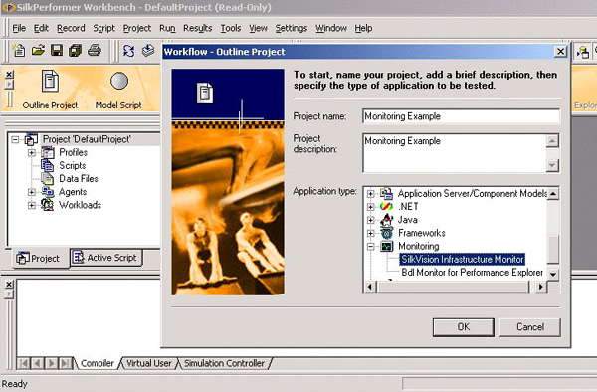Open the View menu

point(258,28)
